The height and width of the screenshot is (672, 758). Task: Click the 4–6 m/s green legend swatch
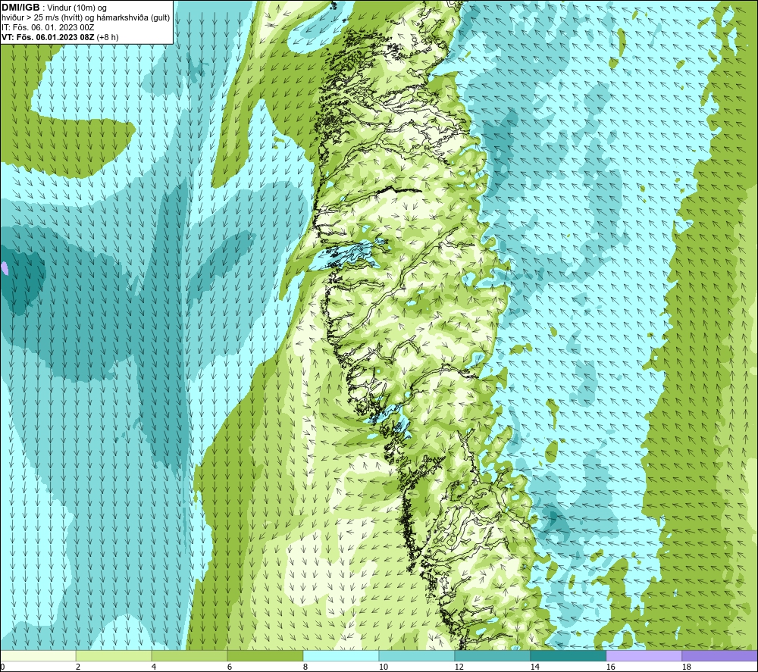click(x=189, y=656)
